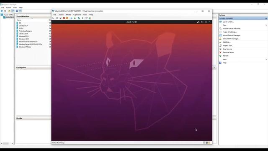Open Action menu in VM Connection window

tap(61, 15)
